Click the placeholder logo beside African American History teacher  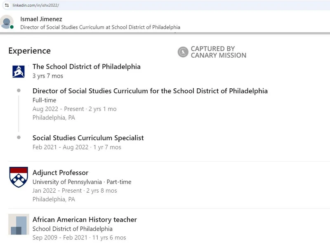coord(18,224)
